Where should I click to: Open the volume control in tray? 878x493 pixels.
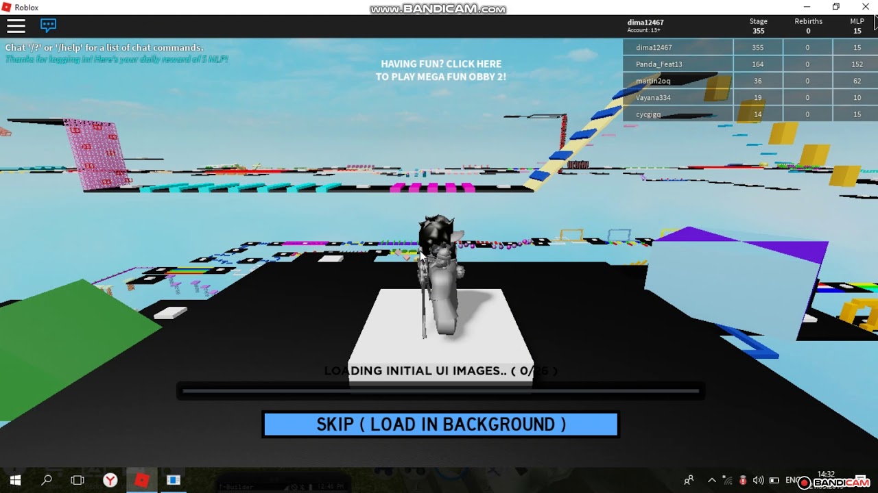[x=758, y=481]
